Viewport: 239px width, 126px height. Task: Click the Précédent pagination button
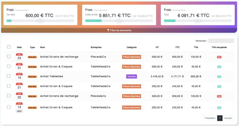coord(210,118)
